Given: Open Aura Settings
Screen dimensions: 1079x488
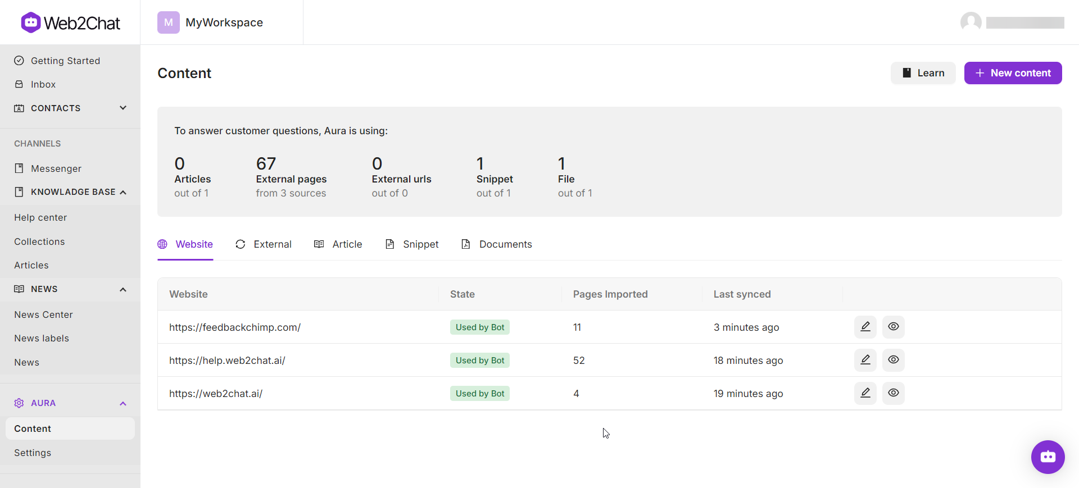Looking at the screenshot, I should (x=33, y=453).
